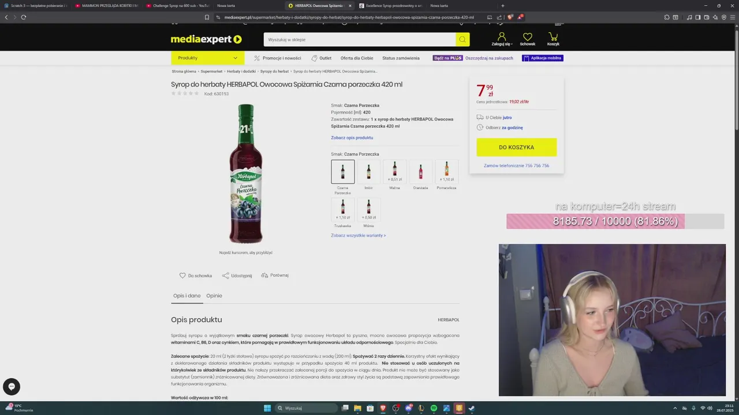Switch to the Opis i dane tab

pyautogui.click(x=187, y=296)
